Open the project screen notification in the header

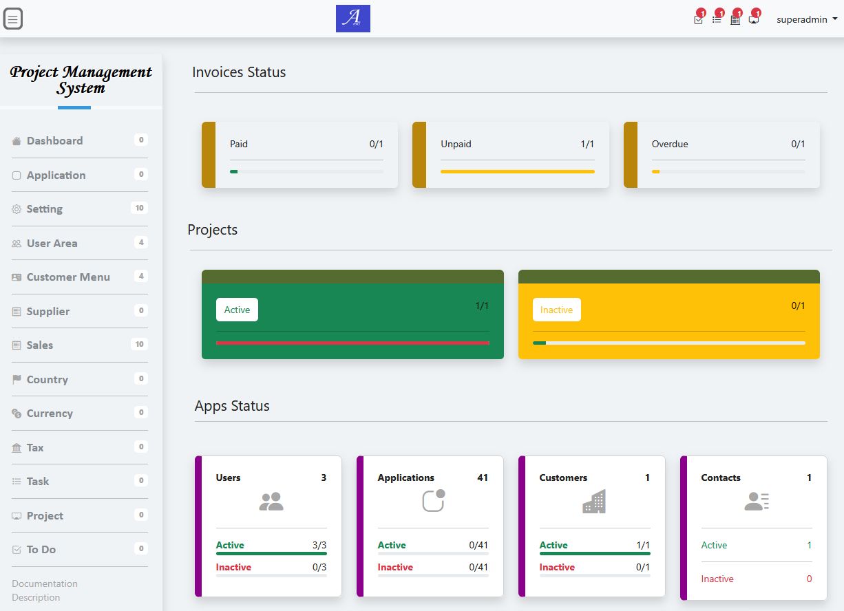(x=754, y=19)
